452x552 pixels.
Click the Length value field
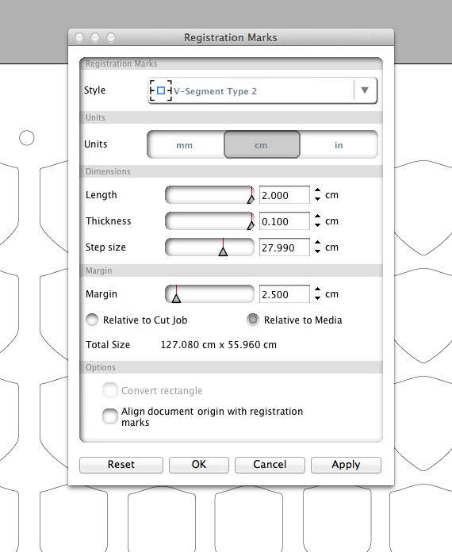[285, 195]
